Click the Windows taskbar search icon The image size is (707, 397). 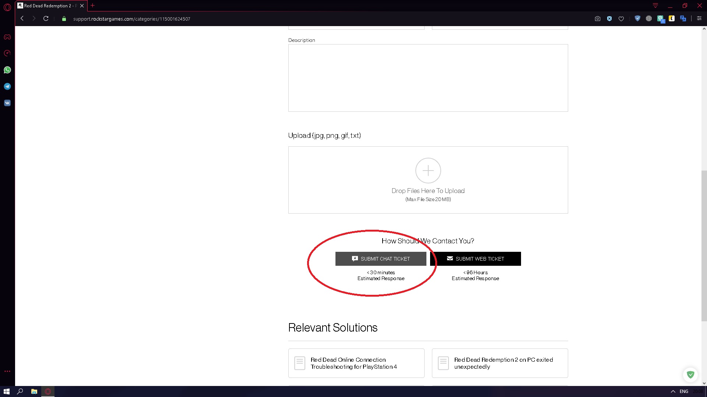20,391
